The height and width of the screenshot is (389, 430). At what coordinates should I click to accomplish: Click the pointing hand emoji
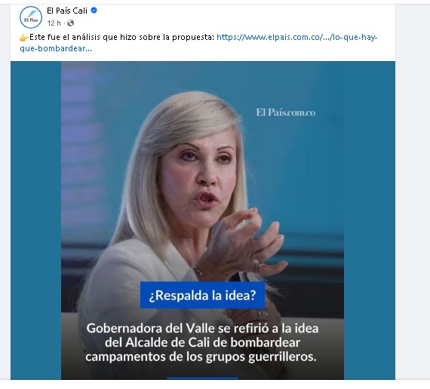24,38
